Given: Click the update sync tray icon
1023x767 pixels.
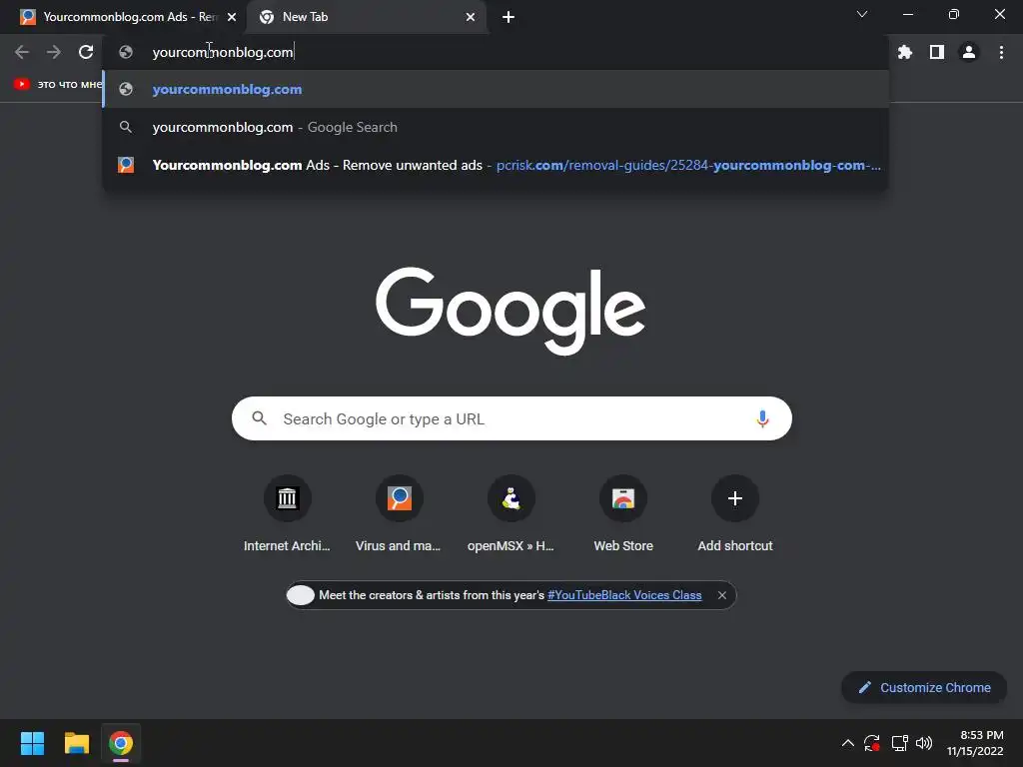Looking at the screenshot, I should pyautogui.click(x=872, y=743).
